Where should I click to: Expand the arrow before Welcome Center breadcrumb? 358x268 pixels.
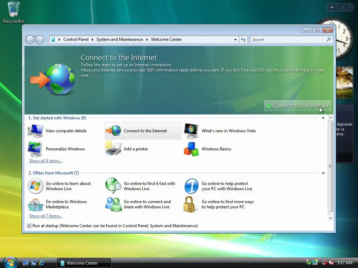[147, 39]
